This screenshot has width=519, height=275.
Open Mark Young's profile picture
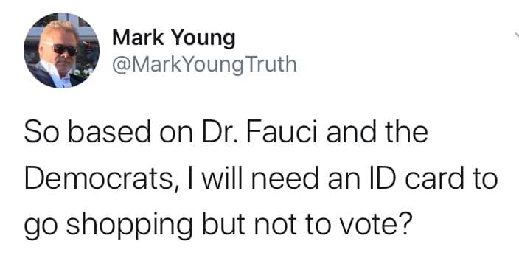[x=62, y=50]
